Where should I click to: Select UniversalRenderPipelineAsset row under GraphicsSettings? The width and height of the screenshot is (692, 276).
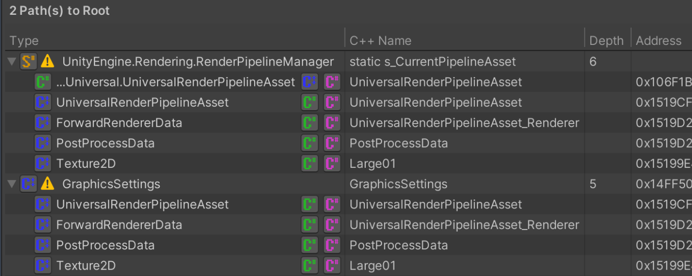142,204
